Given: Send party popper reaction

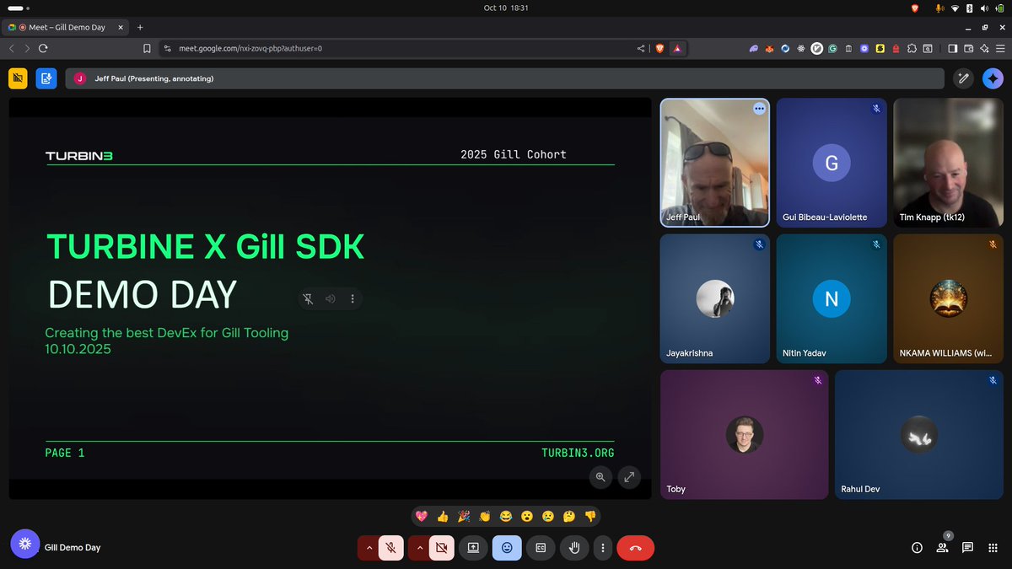Looking at the screenshot, I should tap(464, 516).
